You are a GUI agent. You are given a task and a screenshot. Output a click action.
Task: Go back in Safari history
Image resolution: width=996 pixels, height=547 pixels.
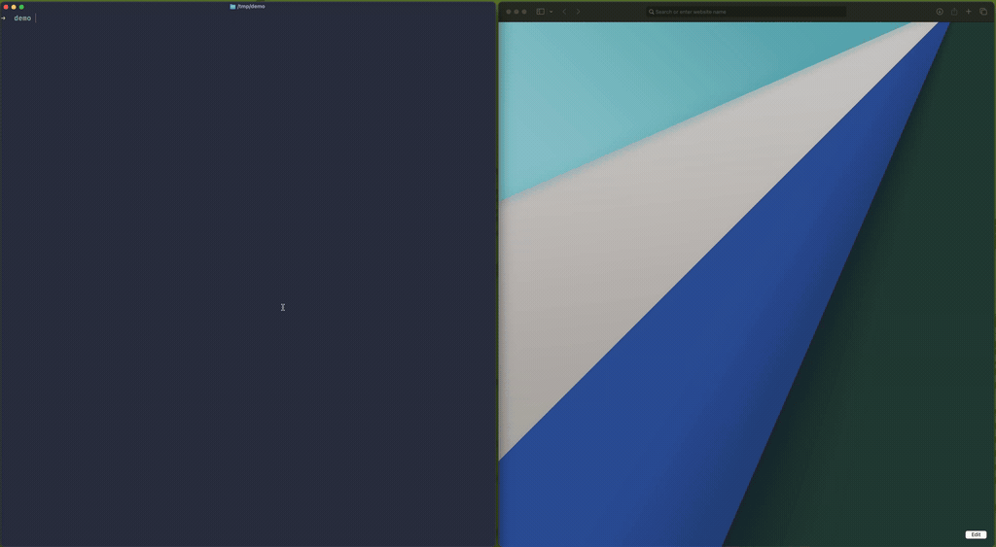564,12
